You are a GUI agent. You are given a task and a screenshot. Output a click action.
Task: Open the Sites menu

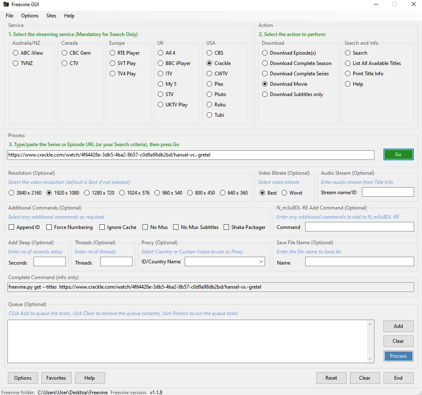pos(51,16)
